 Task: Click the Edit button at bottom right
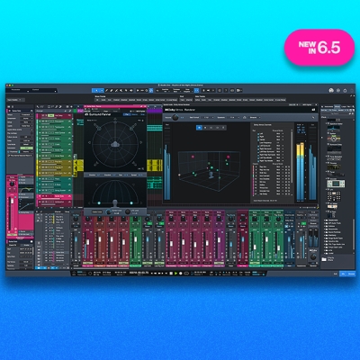click(336, 274)
